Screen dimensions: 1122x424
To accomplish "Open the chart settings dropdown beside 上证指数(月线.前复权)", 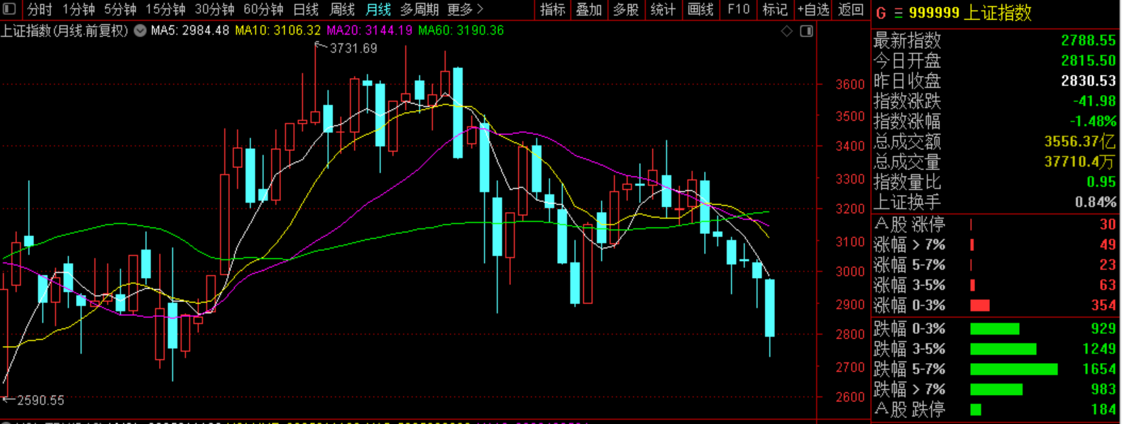I will coord(141,30).
